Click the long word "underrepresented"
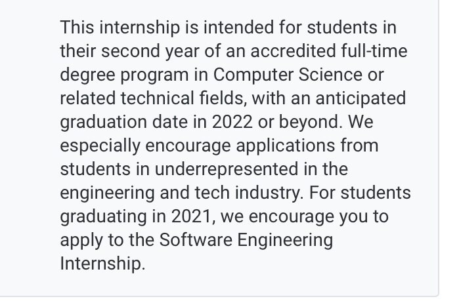This screenshot has height=303, width=459. click(227, 170)
